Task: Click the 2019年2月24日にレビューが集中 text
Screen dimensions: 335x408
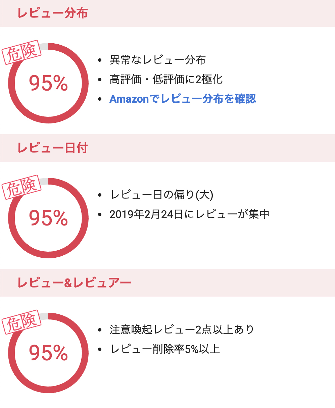Action: tap(189, 214)
